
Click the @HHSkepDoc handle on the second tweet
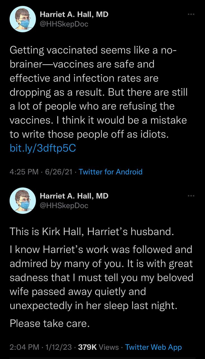coord(64,206)
